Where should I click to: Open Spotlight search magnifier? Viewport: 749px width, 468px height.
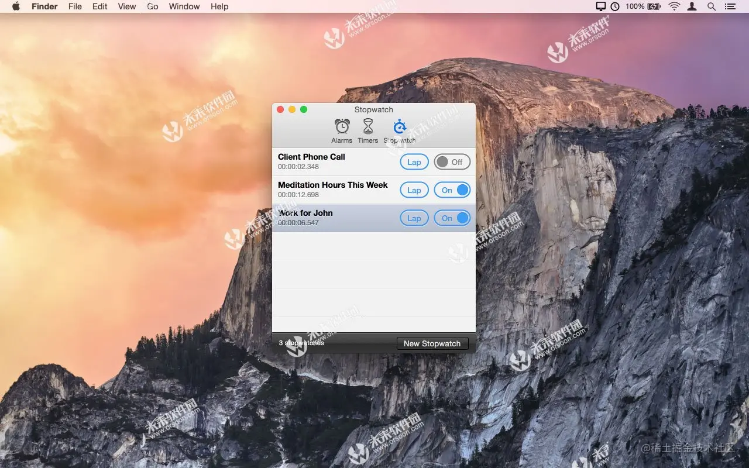712,6
